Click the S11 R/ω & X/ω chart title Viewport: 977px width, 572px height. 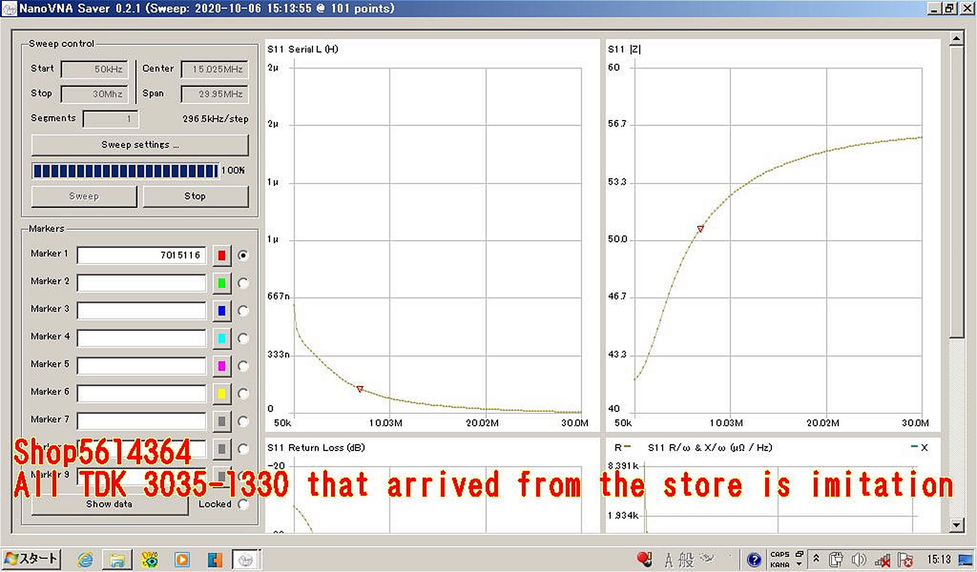[x=710, y=448]
